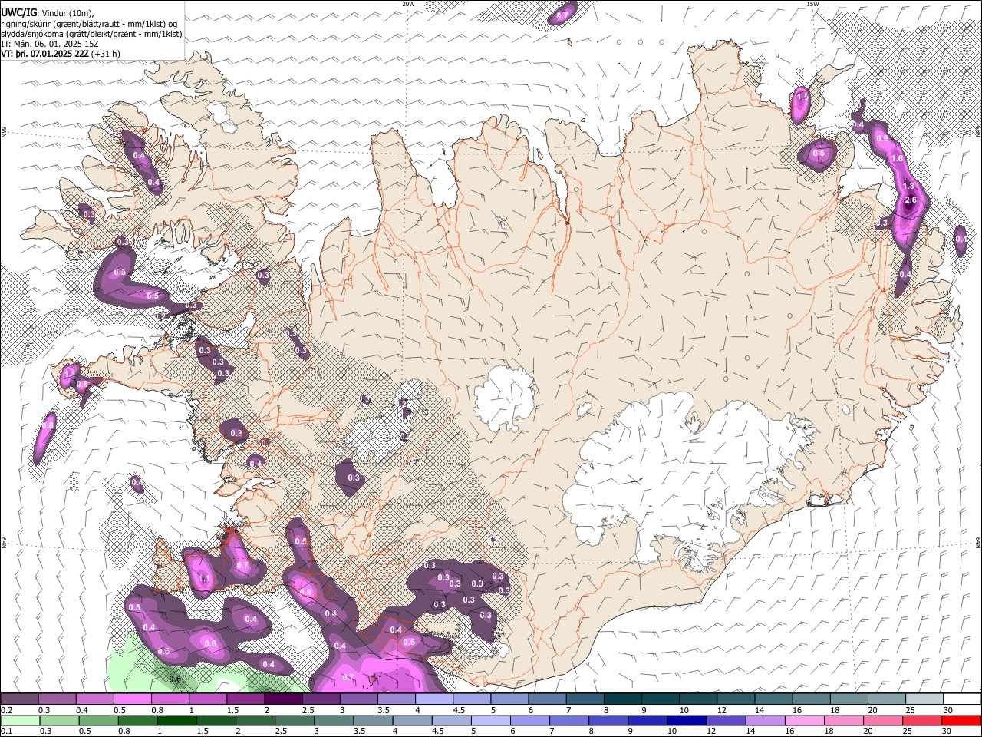The height and width of the screenshot is (737, 982).
Task: Click bright red lower swatch after 30
Action: click(961, 721)
